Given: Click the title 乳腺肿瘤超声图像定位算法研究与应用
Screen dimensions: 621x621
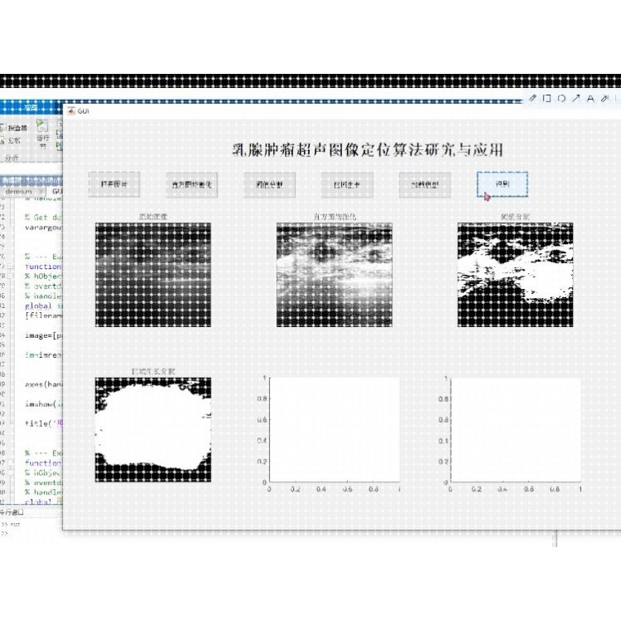Looking at the screenshot, I should (367, 150).
